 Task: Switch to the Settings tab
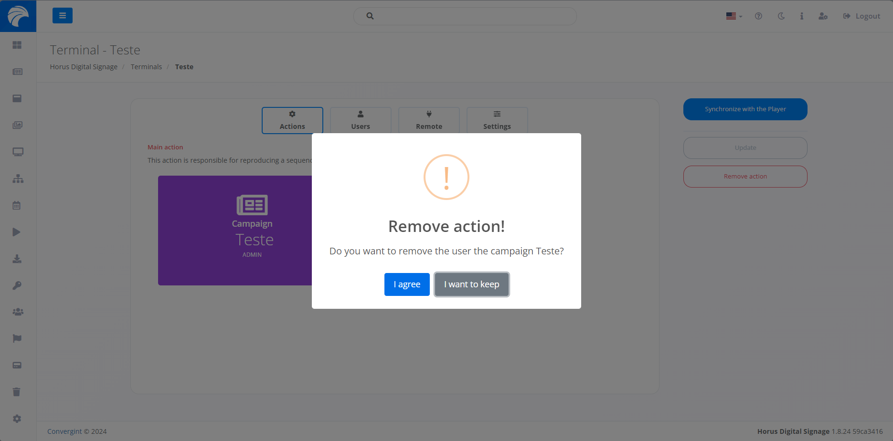pos(497,120)
